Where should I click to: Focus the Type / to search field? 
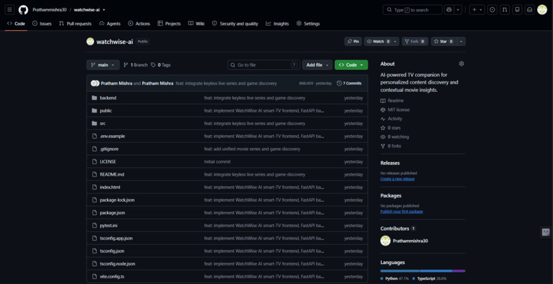[412, 10]
